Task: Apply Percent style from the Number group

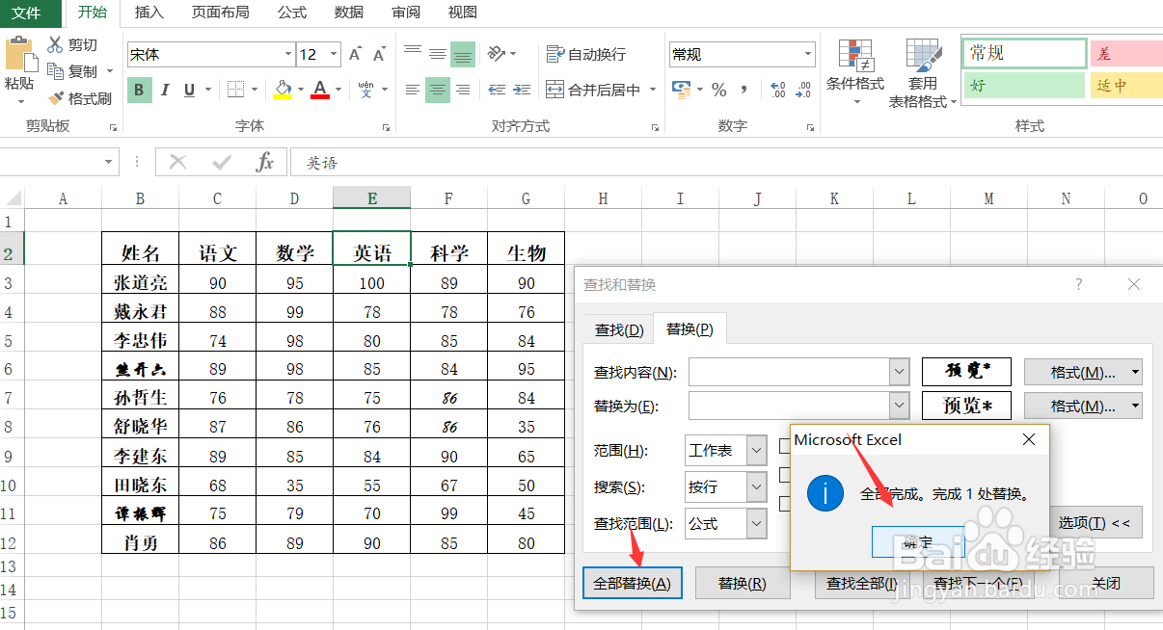Action: (x=719, y=89)
